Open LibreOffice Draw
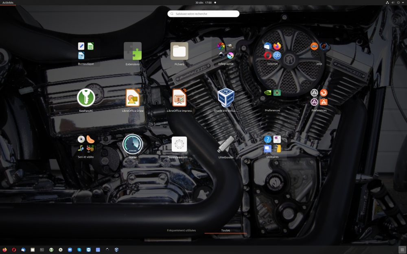The image size is (407, 254). [x=133, y=98]
